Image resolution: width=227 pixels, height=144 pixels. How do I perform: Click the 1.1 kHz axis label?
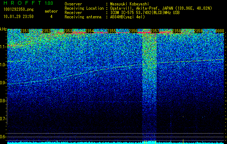point(3,47)
